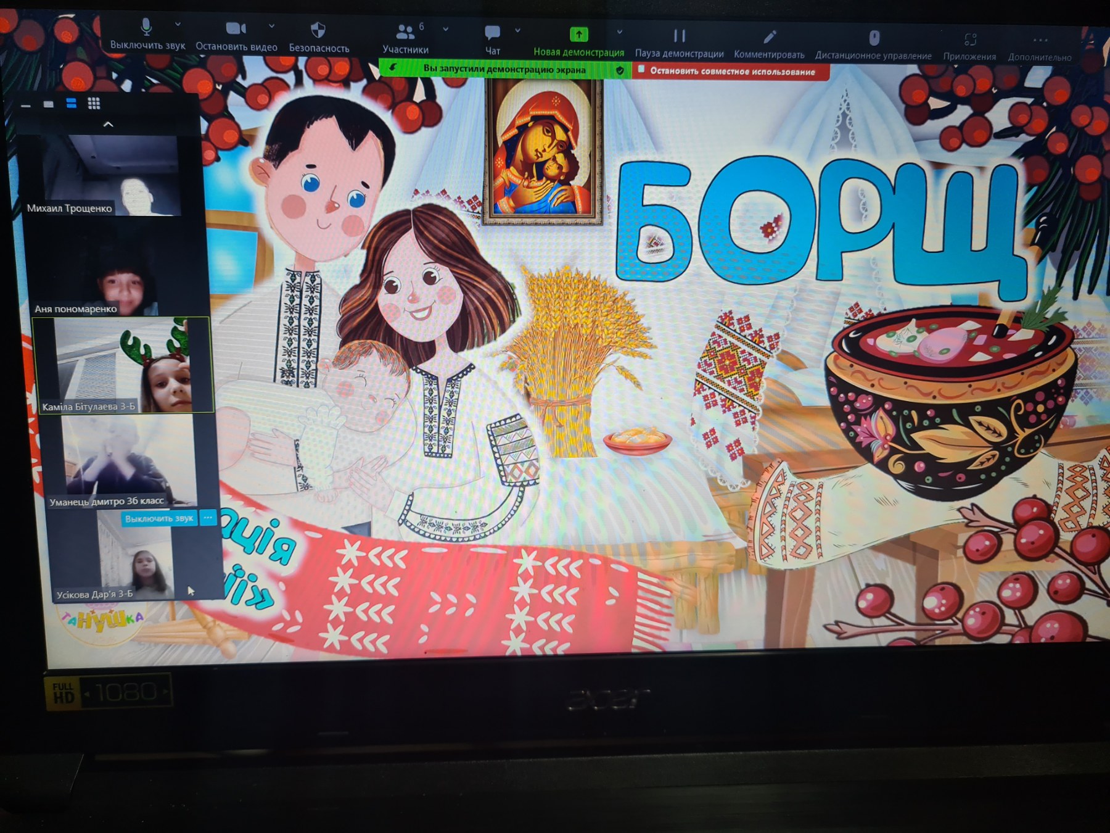
Task: Collapse video strip with the up chevron
Action: click(x=109, y=125)
